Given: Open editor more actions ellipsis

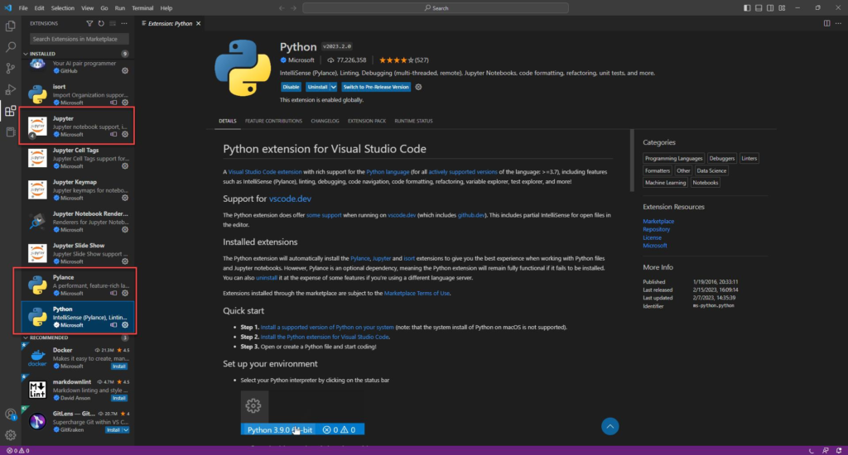Looking at the screenshot, I should pos(838,24).
